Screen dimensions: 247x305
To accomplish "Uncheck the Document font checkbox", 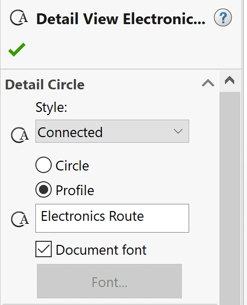I will (44, 249).
